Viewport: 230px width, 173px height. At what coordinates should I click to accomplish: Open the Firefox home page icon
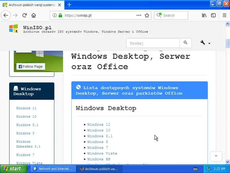click(34, 15)
